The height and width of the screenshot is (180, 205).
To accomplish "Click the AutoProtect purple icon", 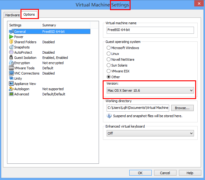I will point(11,52).
